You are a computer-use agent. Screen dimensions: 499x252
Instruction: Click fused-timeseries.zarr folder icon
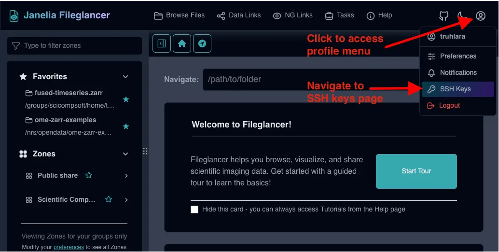click(29, 93)
